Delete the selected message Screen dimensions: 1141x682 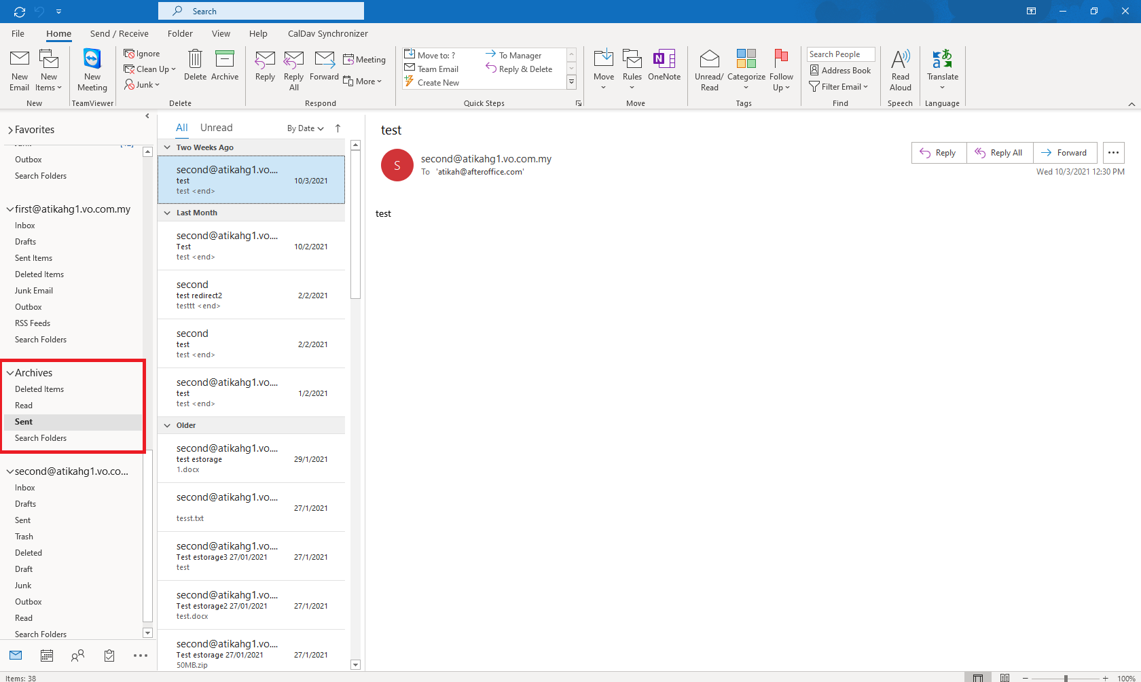tap(195, 65)
